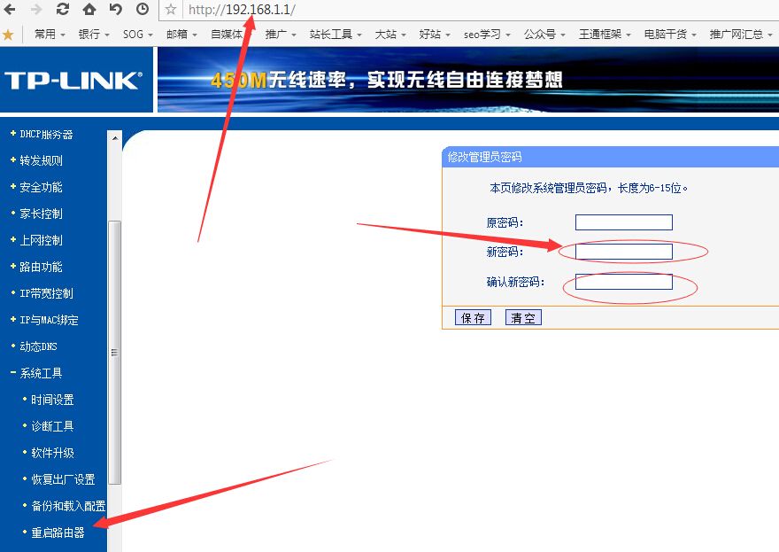This screenshot has width=779, height=552.
Task: Open the 邮箱 bookmark folder
Action: [x=181, y=35]
